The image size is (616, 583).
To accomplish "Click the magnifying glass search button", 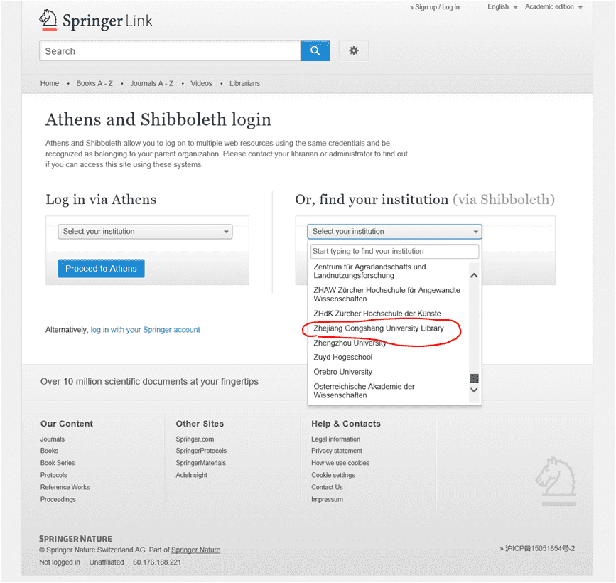I will pos(315,51).
